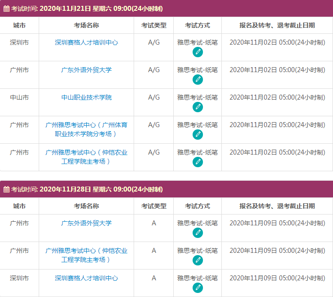
Task: Click calendar icon beside the 2020年11月21日 exam time
Action: 6,9
